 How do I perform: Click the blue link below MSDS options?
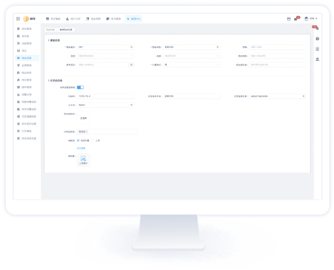coord(81,148)
